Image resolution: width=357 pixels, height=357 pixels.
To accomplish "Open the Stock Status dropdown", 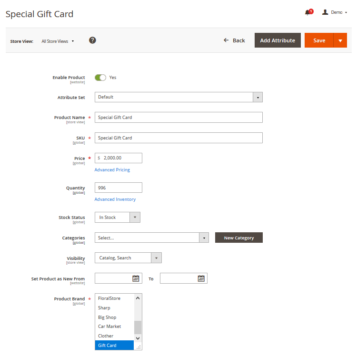I will point(135,218).
